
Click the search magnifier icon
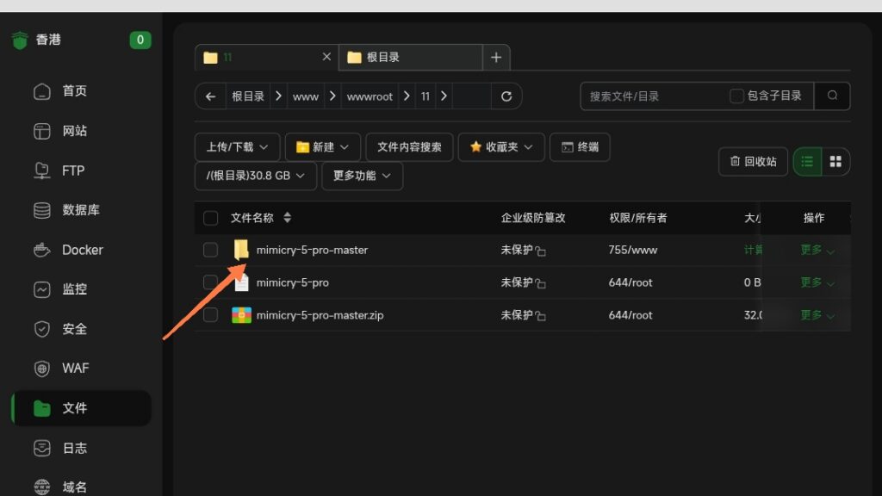coord(832,96)
